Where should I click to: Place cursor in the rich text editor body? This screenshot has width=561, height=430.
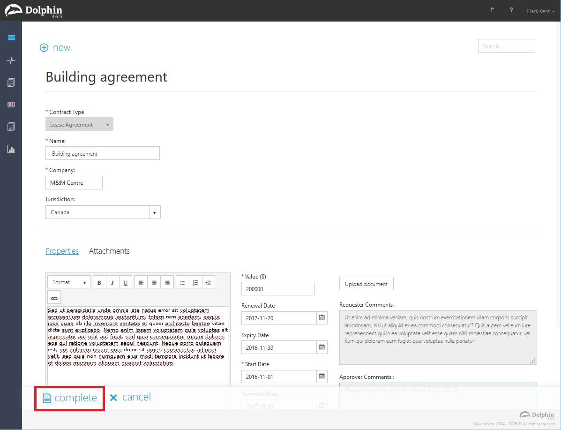coord(138,347)
